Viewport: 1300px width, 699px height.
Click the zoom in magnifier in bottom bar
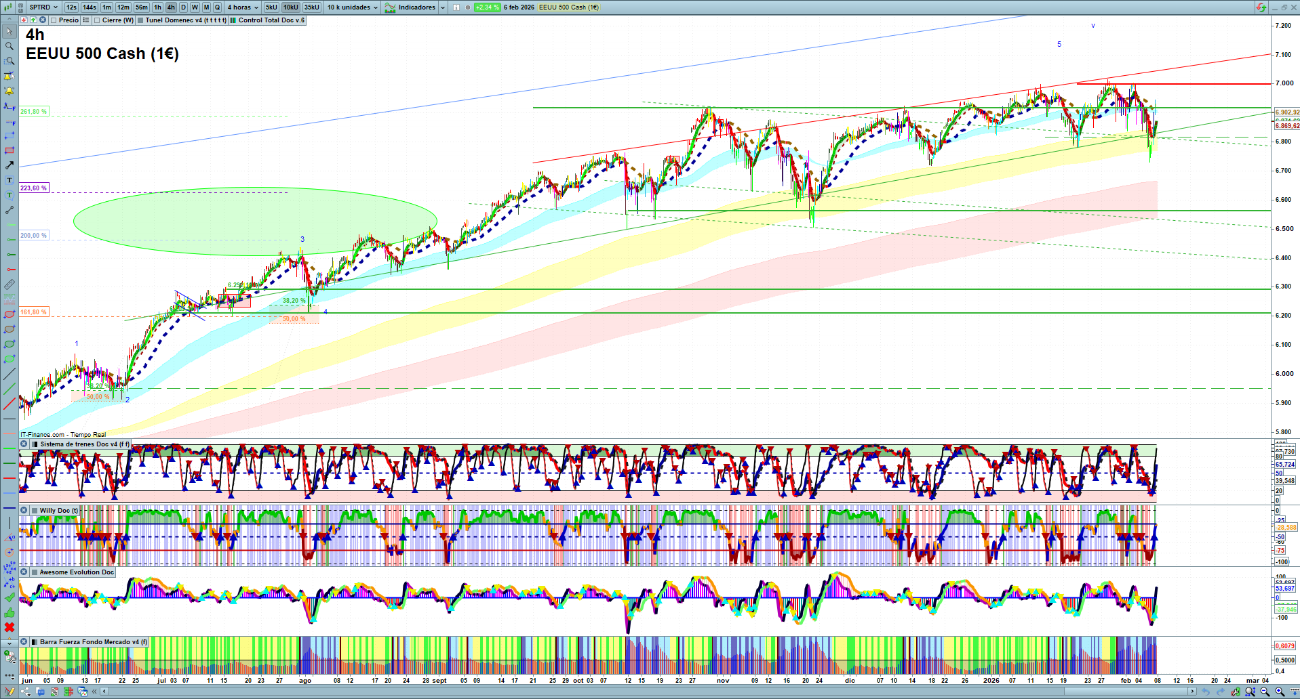1280,692
